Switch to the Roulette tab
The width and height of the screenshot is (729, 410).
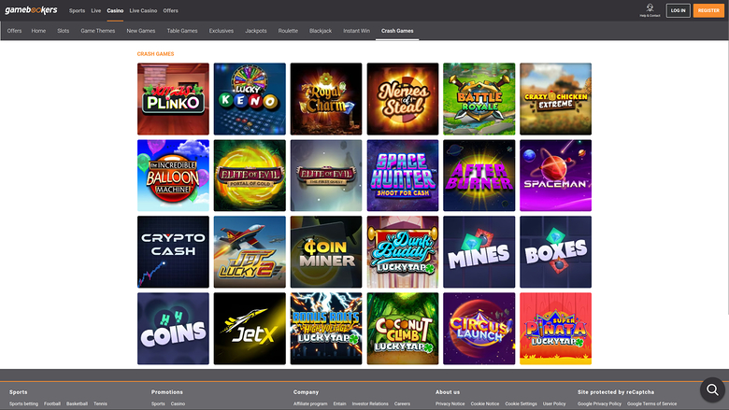(x=288, y=31)
